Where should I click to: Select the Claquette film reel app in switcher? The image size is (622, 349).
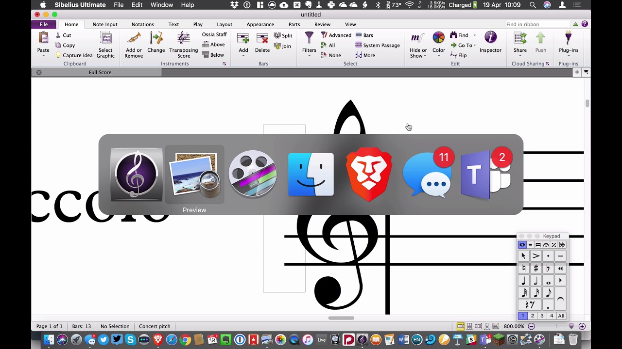(253, 174)
